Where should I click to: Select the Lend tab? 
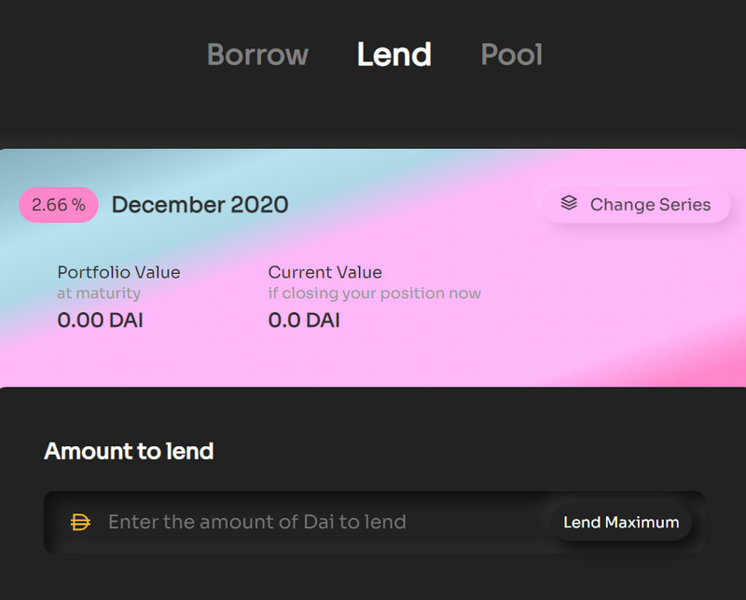click(x=394, y=55)
